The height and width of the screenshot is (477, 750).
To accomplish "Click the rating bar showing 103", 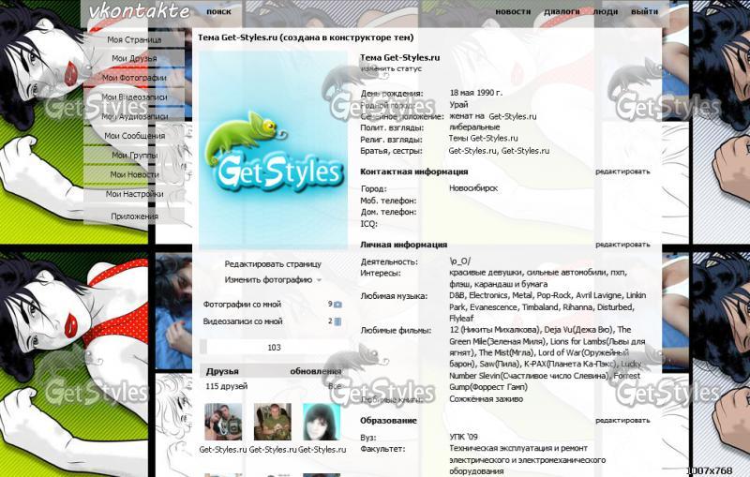I will [x=272, y=347].
